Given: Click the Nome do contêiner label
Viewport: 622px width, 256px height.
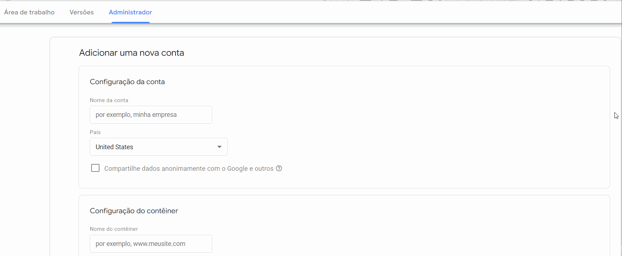Looking at the screenshot, I should click(114, 229).
